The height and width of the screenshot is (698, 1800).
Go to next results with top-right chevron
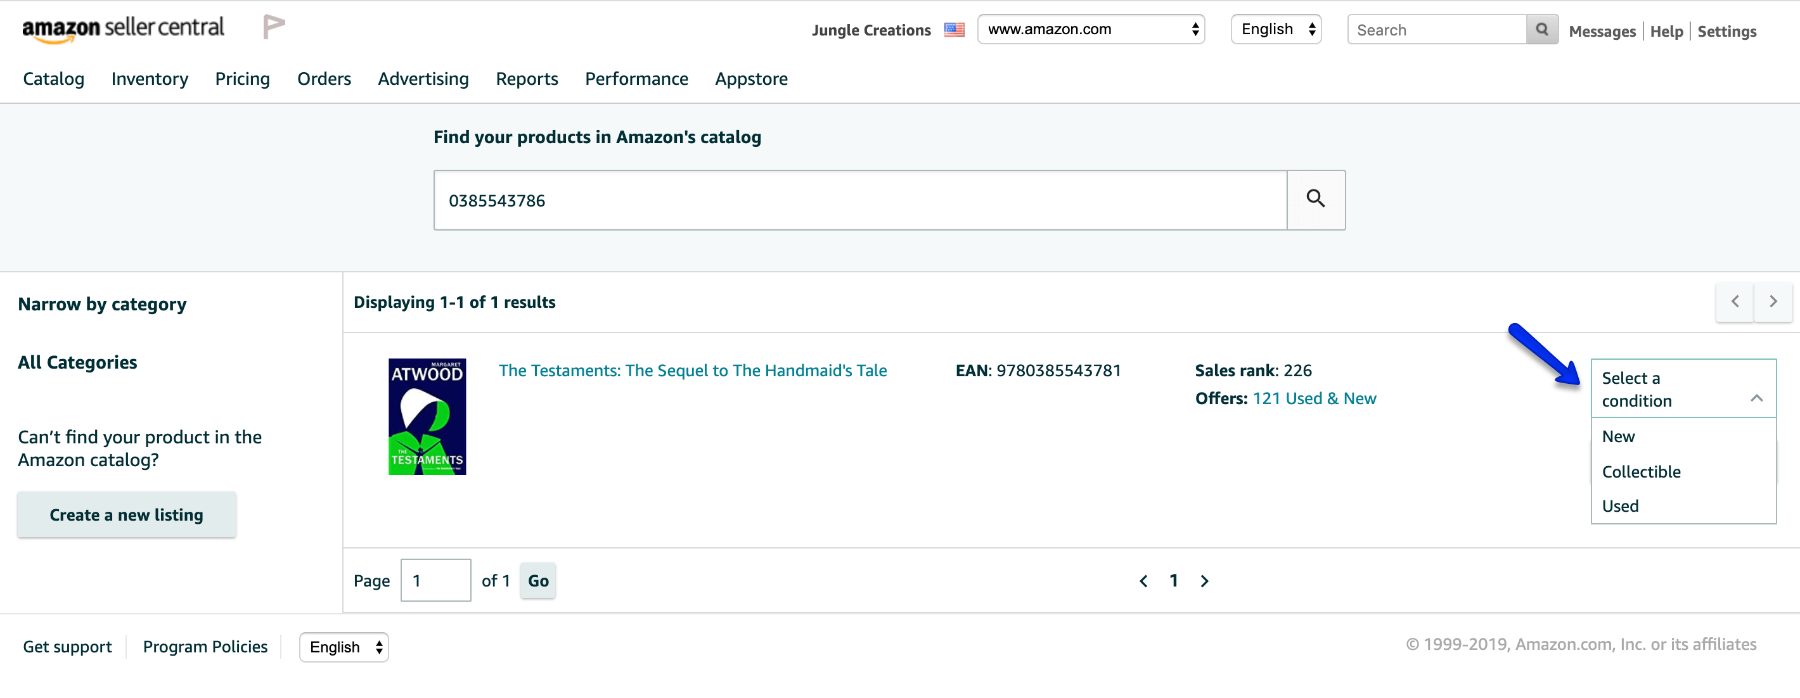click(1773, 301)
